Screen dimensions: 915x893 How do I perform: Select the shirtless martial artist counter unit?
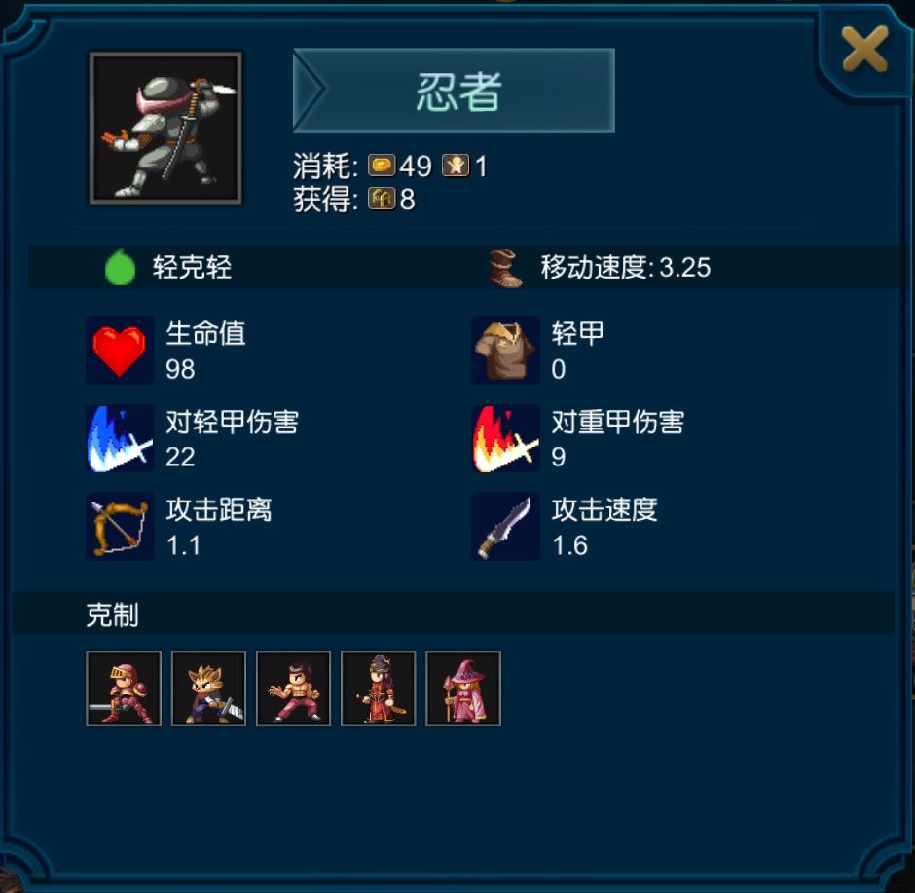tap(294, 688)
